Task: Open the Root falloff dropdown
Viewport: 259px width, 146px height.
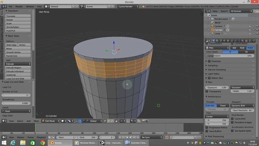Action: point(16,111)
